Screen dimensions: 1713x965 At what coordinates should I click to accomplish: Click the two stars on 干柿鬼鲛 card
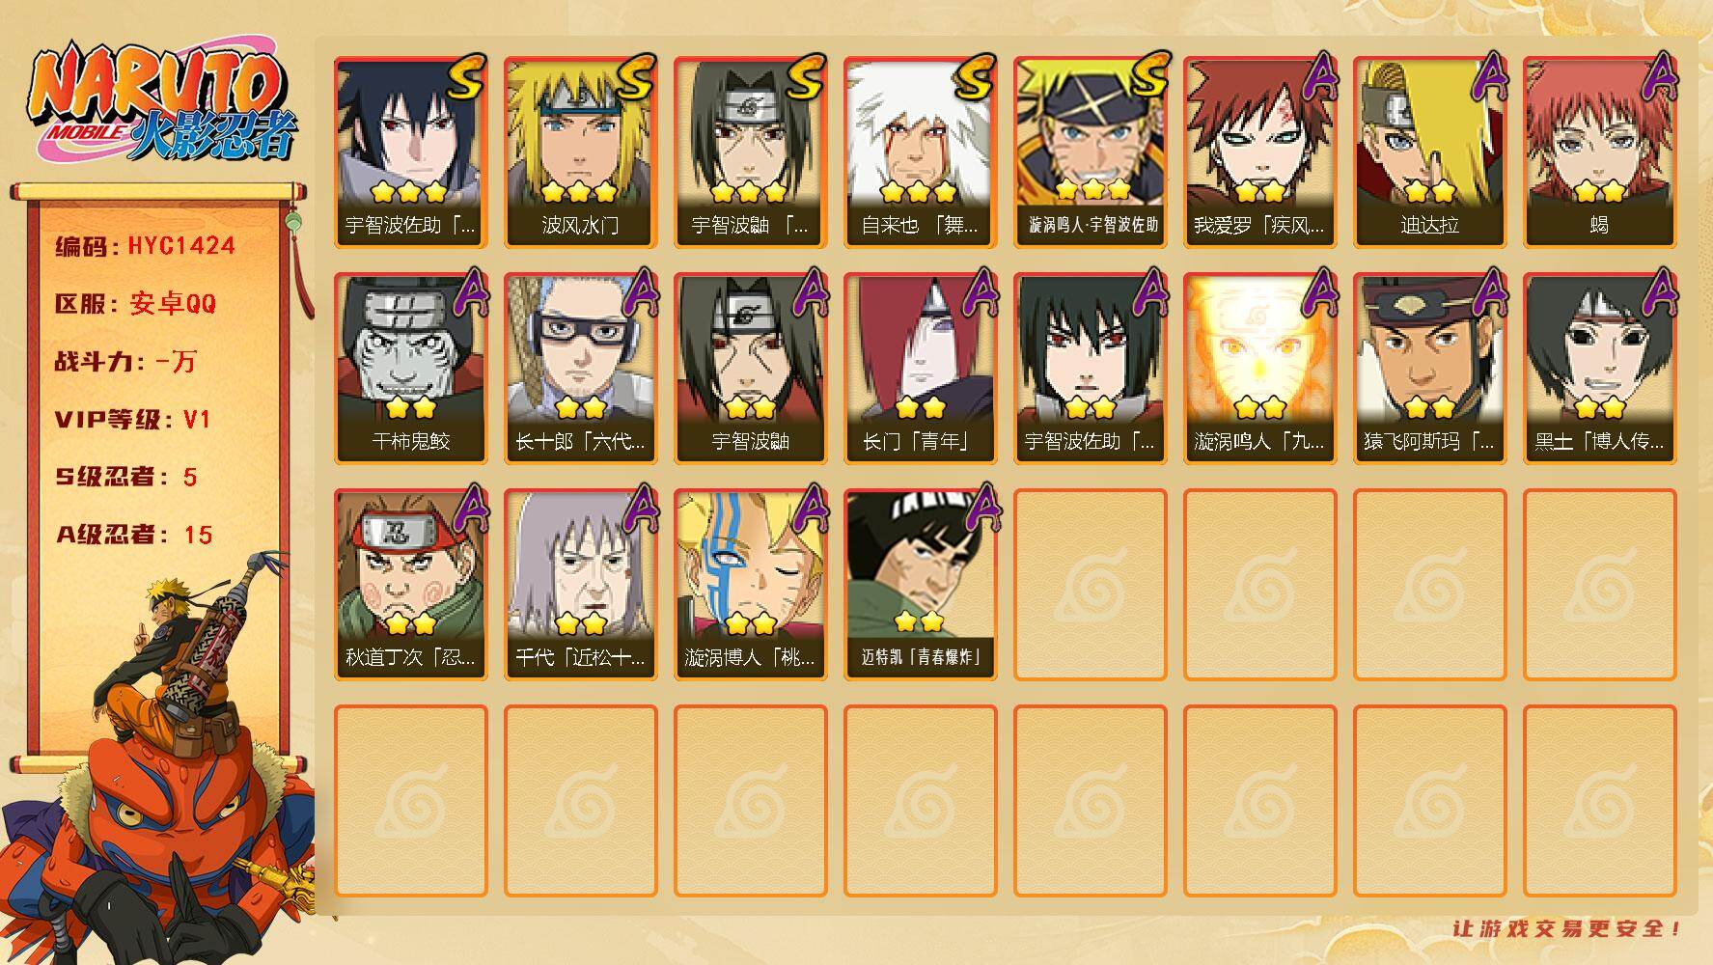(410, 407)
